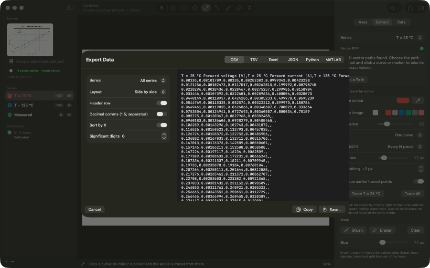This screenshot has width=430, height=268.
Task: Open the zoom magnifier menu in toolbar
Action: pos(395,8)
